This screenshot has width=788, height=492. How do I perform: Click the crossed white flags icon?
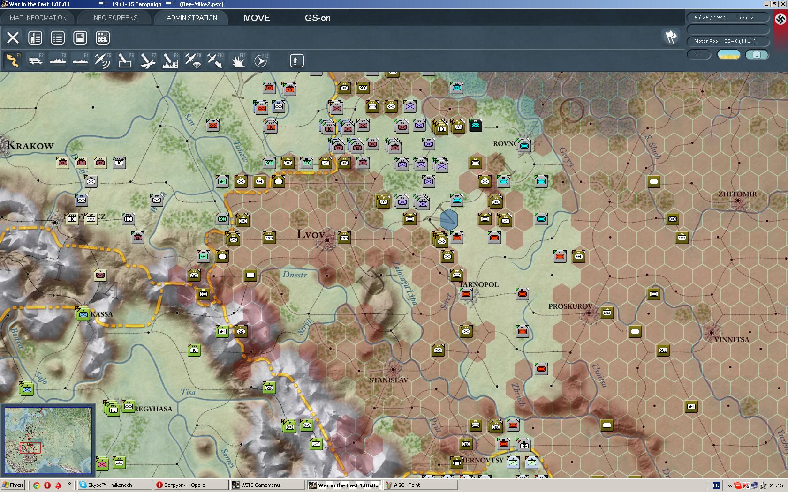(x=671, y=37)
